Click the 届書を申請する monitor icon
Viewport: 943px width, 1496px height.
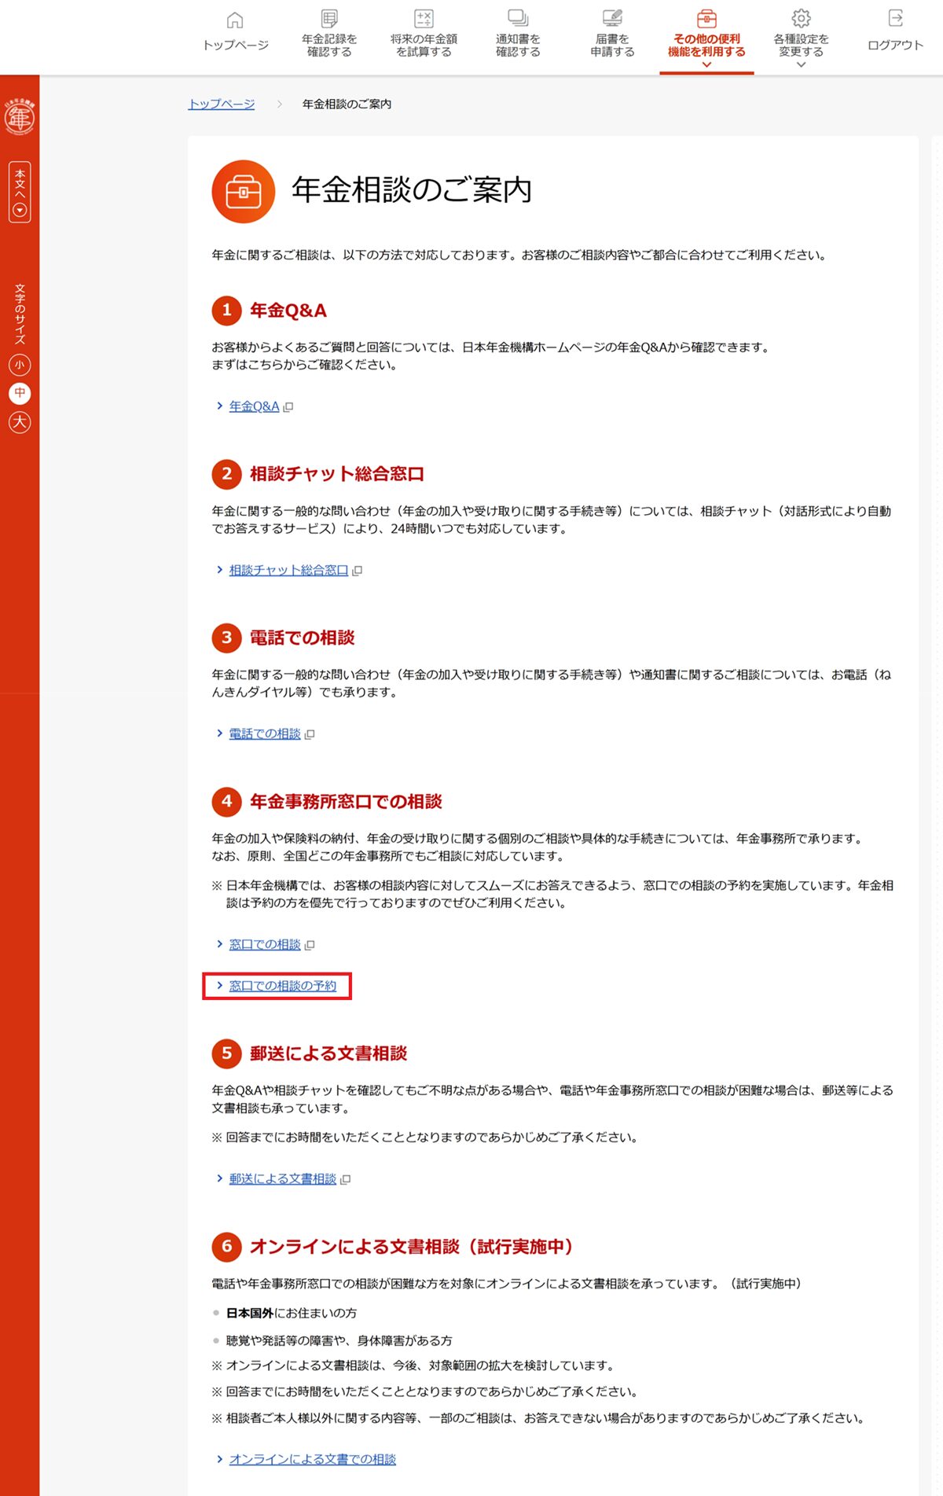(612, 18)
